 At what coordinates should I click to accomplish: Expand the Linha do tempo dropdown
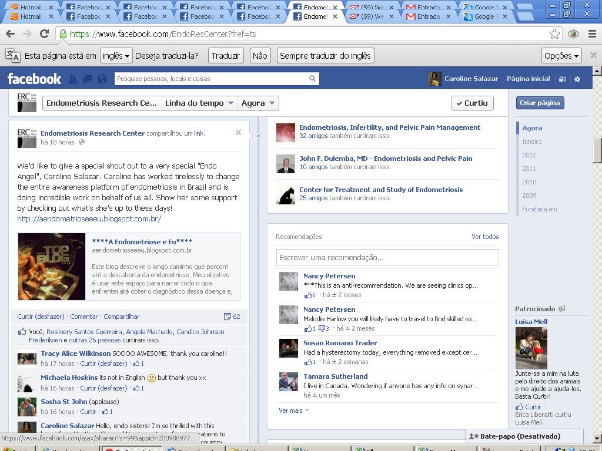(x=199, y=103)
